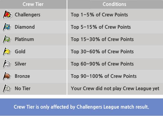Screen dimensions: 163x116
Task: Click the Gold yellow flag icon
Action: click(7, 52)
